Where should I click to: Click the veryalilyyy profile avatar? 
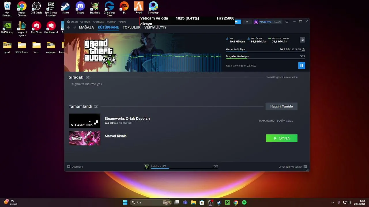(x=256, y=22)
